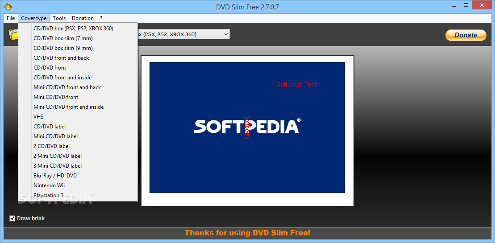The width and height of the screenshot is (495, 243).
Task: Select Mini CD/DVD front
Action: coord(78,97)
